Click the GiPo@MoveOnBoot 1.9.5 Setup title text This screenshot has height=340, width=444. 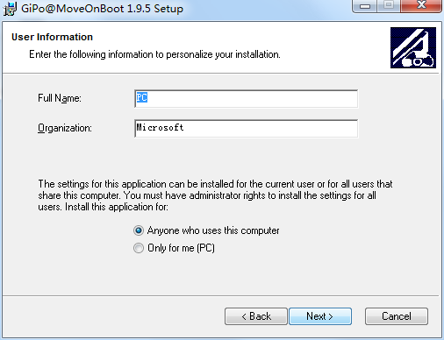(102, 9)
